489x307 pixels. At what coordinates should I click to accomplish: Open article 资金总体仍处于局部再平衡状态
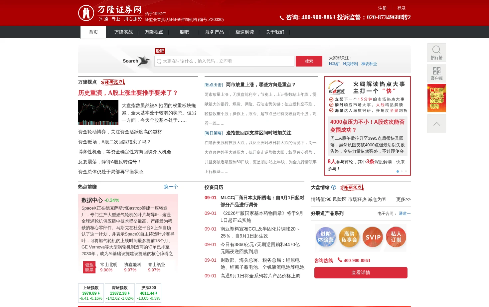coord(111,172)
